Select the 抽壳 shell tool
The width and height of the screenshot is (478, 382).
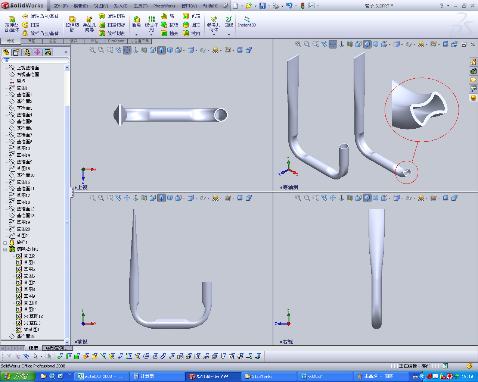170,33
